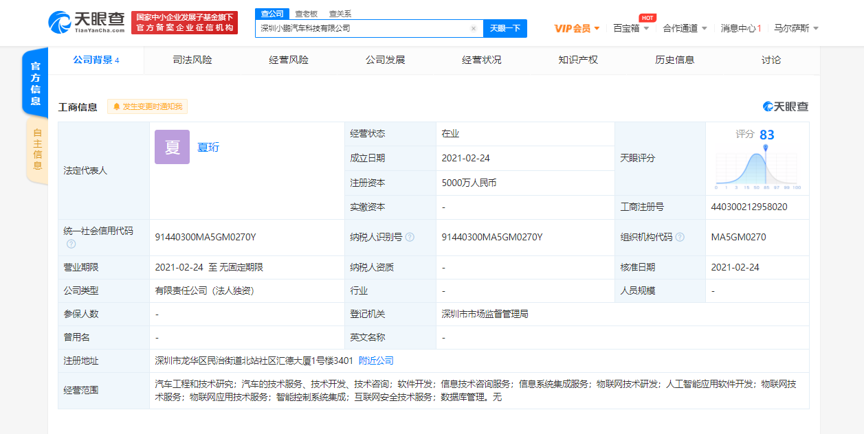
Task: Click help icon beside 纳税人识别号
Action: (x=410, y=238)
